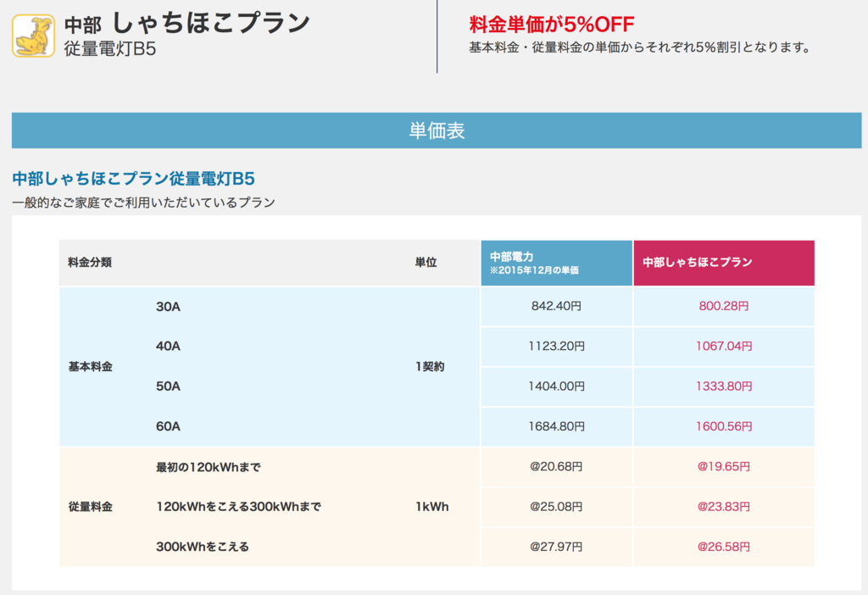868x595 pixels.
Task: Click the @25.08円 rate cell
Action: [556, 507]
